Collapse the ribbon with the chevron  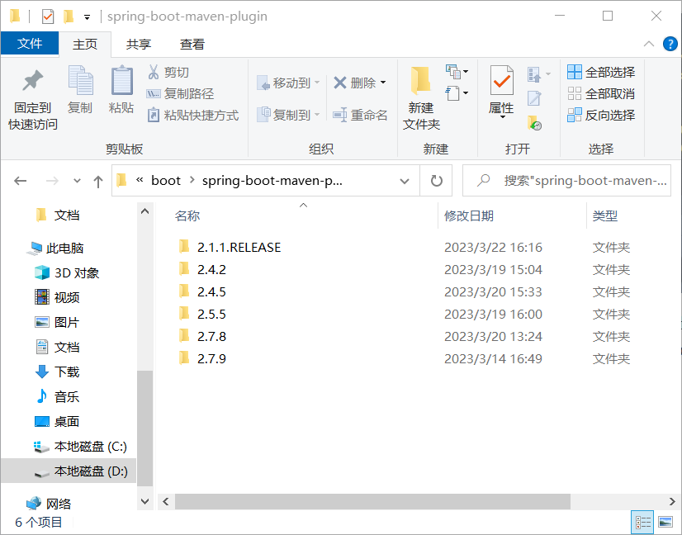click(x=648, y=44)
